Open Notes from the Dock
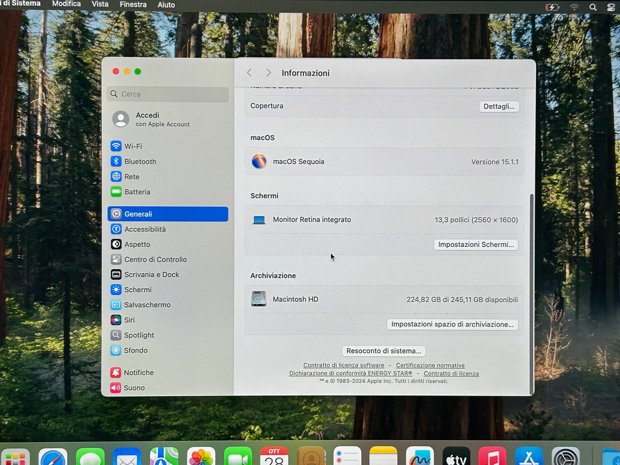Screen dimensions: 620x465 point(383,457)
